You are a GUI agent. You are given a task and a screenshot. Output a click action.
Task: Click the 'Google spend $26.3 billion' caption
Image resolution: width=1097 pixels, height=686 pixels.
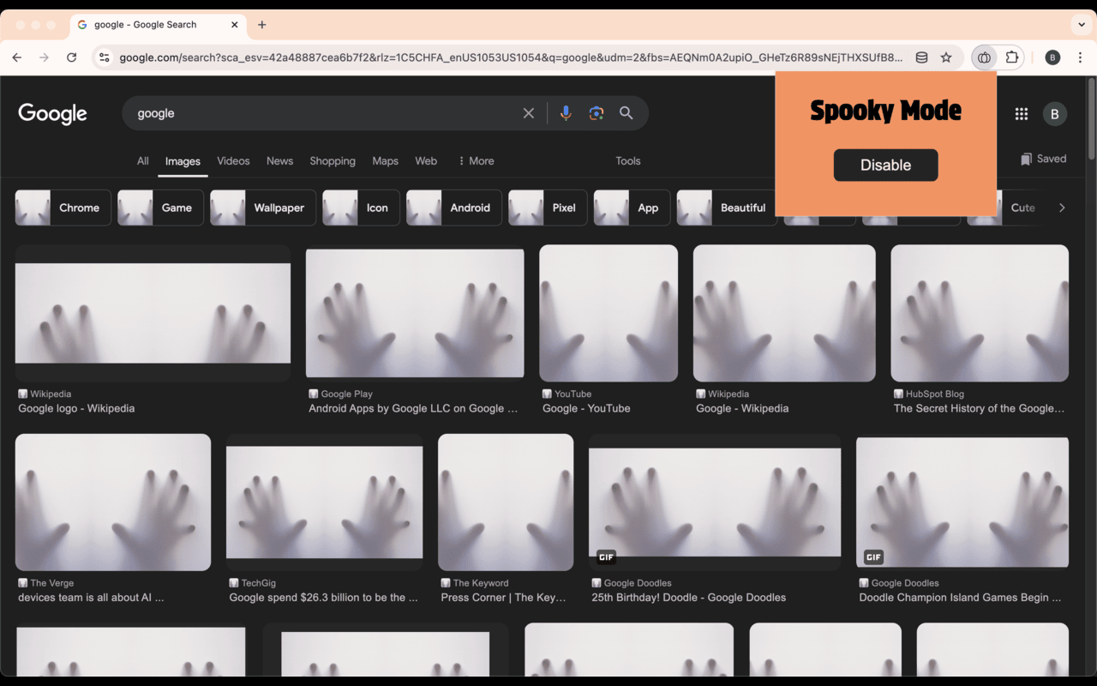(323, 598)
